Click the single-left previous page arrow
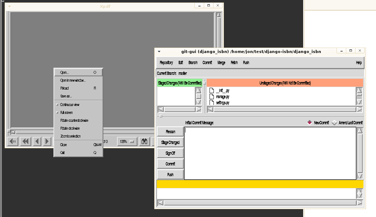The image size is (376, 217). coord(37,142)
